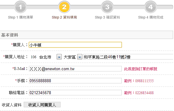Select the 大安區 district combo box
174x111 pixels.
coord(73,57)
